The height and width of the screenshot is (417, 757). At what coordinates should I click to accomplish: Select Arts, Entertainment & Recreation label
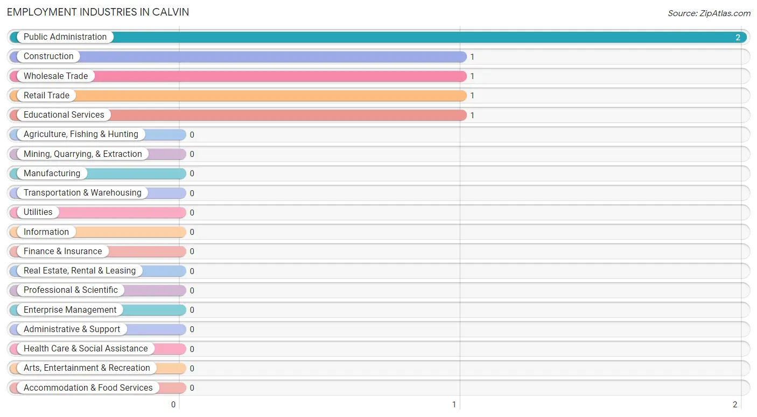pos(87,368)
